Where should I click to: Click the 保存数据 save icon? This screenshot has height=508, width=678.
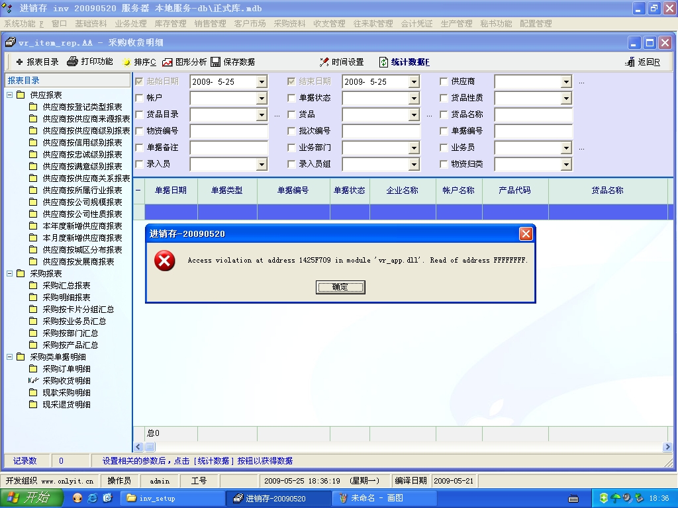click(x=216, y=62)
